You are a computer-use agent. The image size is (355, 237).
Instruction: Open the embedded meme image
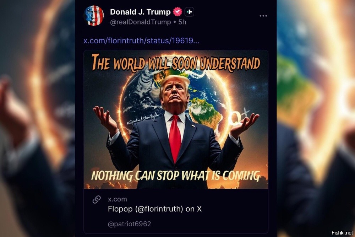tap(176, 119)
